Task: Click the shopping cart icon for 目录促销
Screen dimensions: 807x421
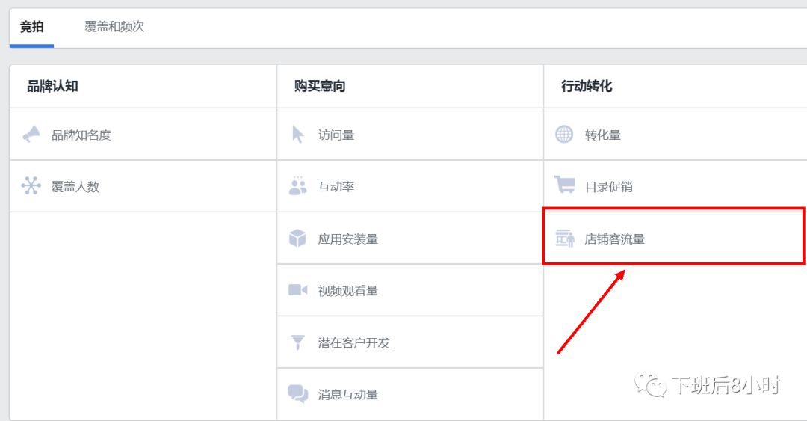Action: pos(565,185)
